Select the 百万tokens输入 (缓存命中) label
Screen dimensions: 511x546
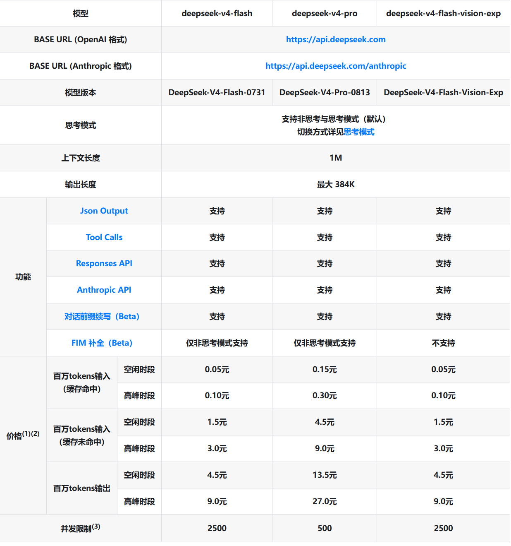tap(82, 382)
